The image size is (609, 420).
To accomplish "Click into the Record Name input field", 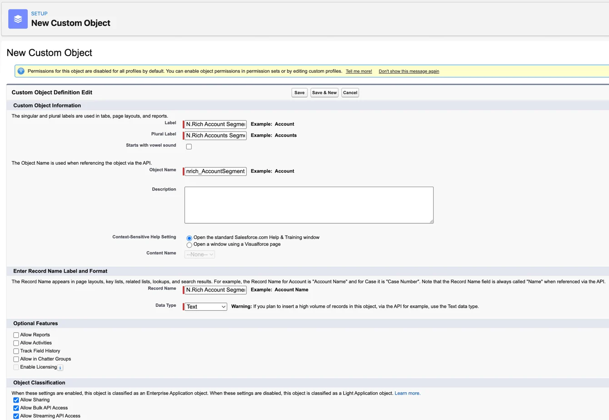I will coord(215,290).
